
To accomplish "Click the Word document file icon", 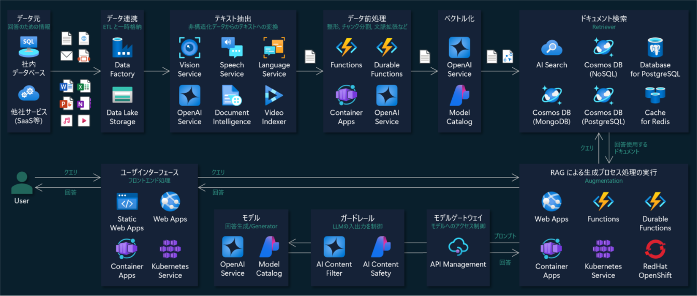I will click(x=67, y=86).
